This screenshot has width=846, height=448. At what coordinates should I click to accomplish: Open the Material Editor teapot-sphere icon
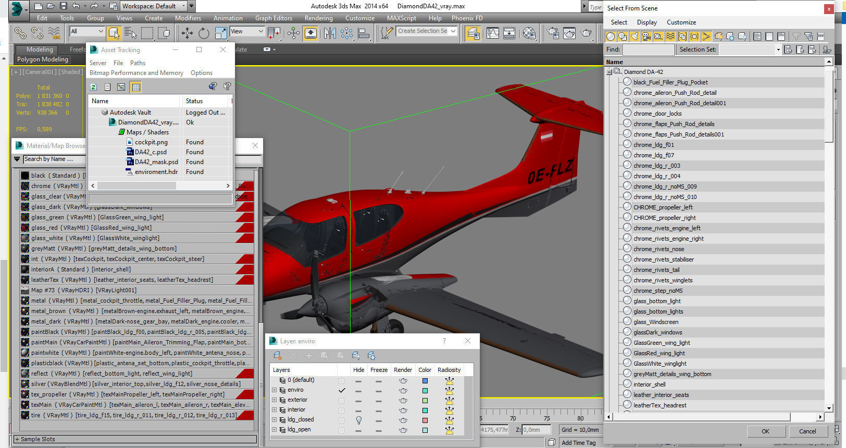tap(529, 33)
